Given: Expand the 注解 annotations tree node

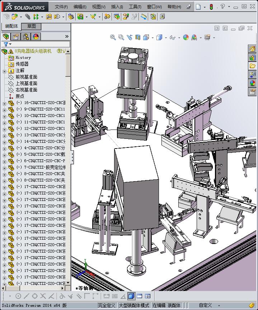Looking at the screenshot, I should [x=5, y=71].
